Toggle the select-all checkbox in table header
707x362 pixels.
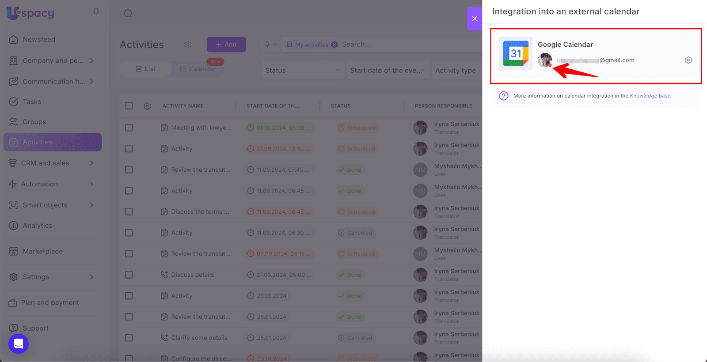129,106
